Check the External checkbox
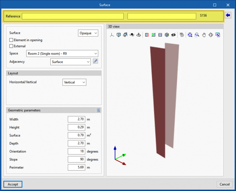Viewport: 236px width, 191px height. [11, 46]
